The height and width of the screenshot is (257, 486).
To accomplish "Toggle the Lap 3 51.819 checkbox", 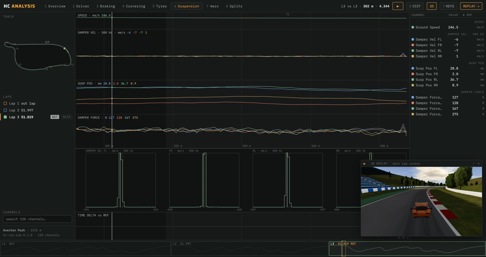I will (x=5, y=117).
